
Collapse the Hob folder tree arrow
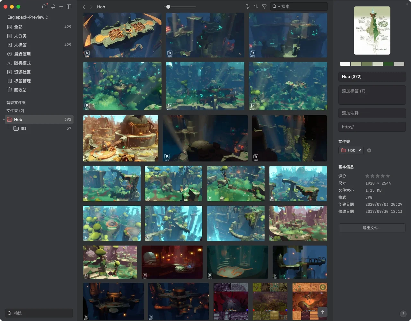(x=4, y=119)
